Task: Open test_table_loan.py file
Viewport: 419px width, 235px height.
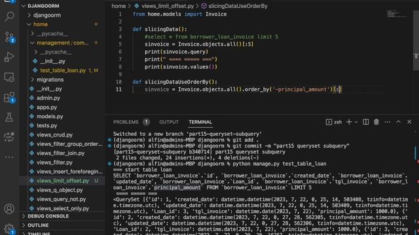Action: 63,70
